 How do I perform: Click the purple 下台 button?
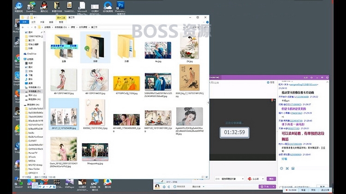(x=265, y=187)
